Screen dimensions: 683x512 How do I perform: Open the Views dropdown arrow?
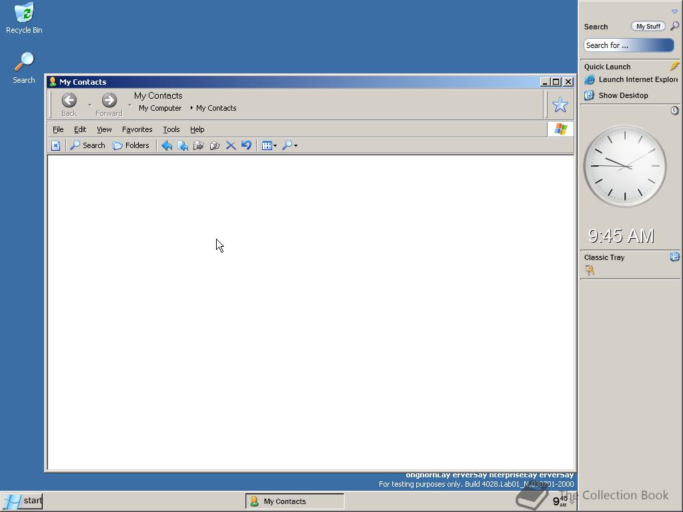[x=275, y=146]
